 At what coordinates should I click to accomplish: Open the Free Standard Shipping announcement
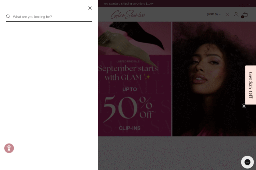pos(128,4)
